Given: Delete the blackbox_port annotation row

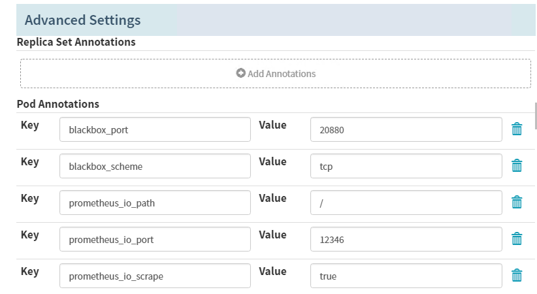Looking at the screenshot, I should [517, 129].
